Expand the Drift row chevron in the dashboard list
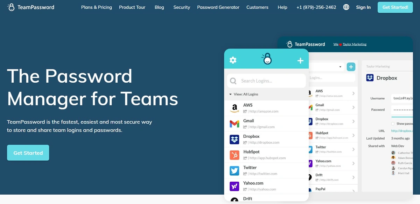This screenshot has height=204, width=420. 353,177
